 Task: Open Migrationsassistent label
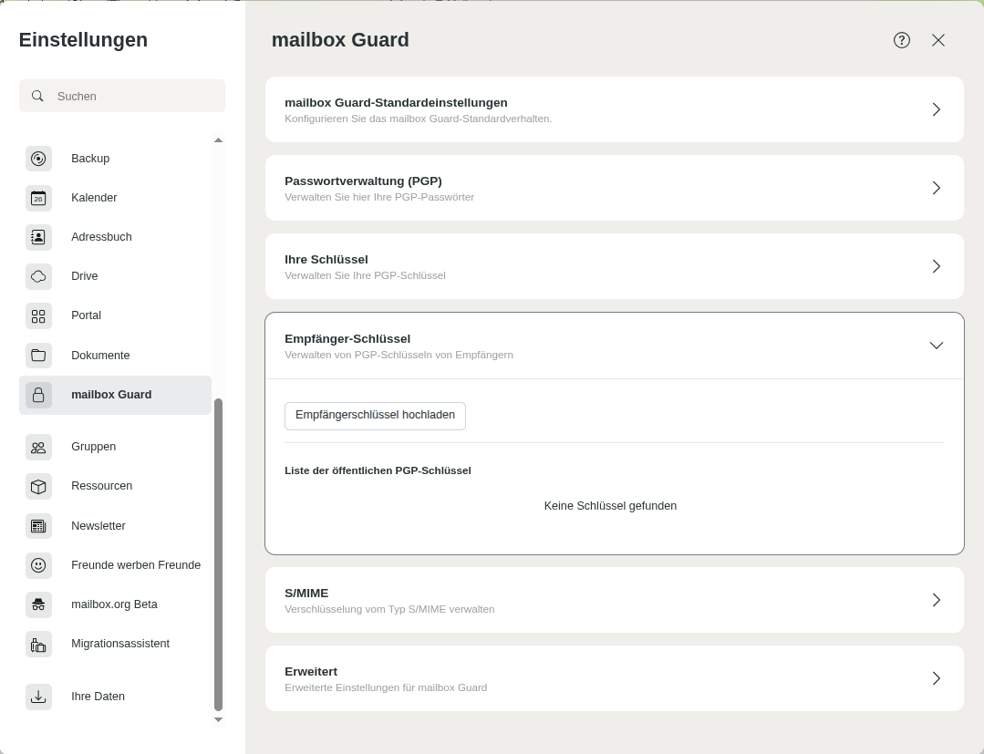point(120,644)
